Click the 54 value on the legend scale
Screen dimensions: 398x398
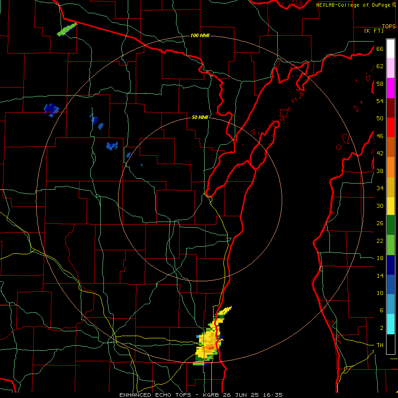[380, 101]
